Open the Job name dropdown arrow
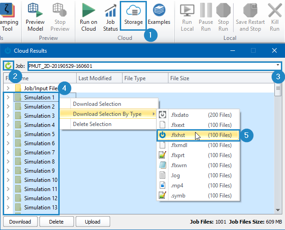The image size is (285, 230). (278, 65)
